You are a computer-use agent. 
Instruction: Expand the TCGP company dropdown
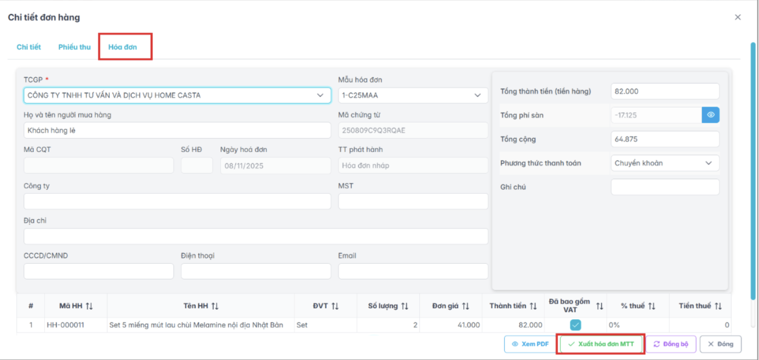(x=320, y=96)
